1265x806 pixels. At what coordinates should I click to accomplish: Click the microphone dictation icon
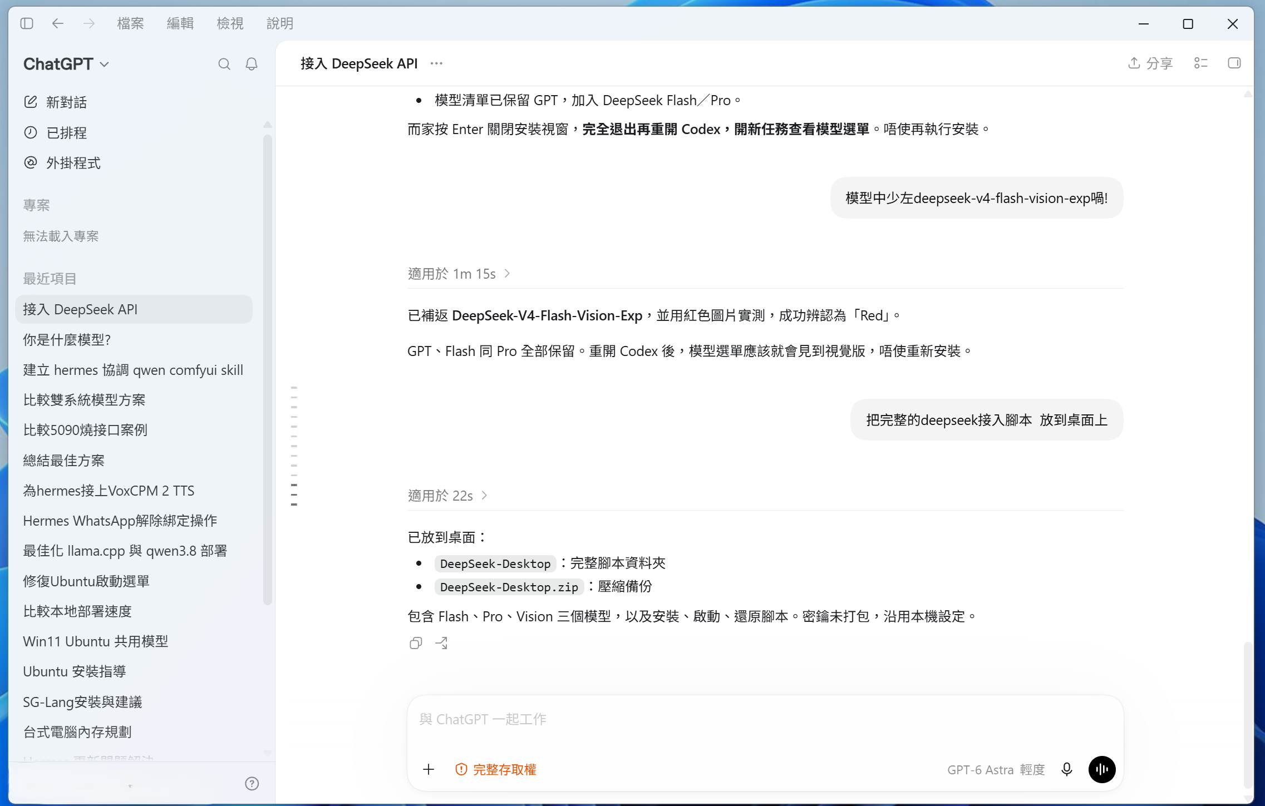coord(1066,770)
